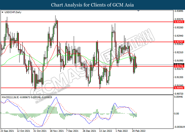This screenshot has height=132, width=185.
Task: Click the gray chart shift triangle marker
Action: pyautogui.click(x=138, y=11)
